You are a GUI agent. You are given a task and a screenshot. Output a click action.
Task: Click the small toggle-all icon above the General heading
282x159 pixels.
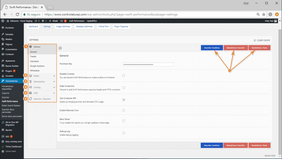point(60,48)
